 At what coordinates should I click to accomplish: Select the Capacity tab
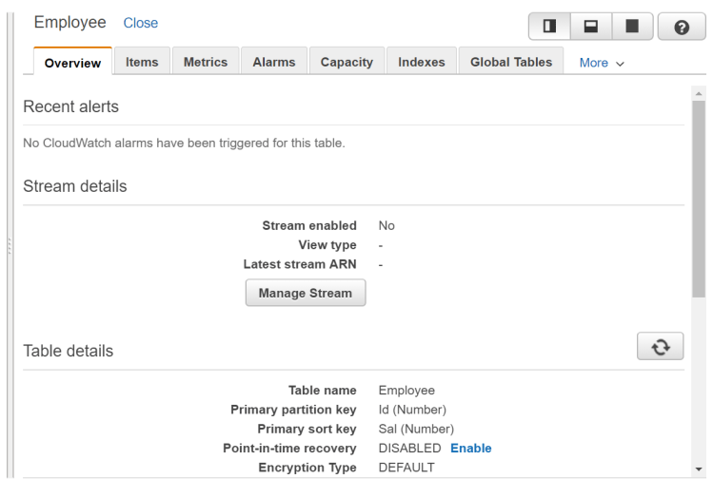click(x=347, y=62)
